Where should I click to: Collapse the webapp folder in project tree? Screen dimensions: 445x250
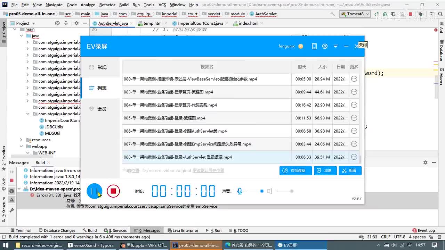tap(21, 147)
